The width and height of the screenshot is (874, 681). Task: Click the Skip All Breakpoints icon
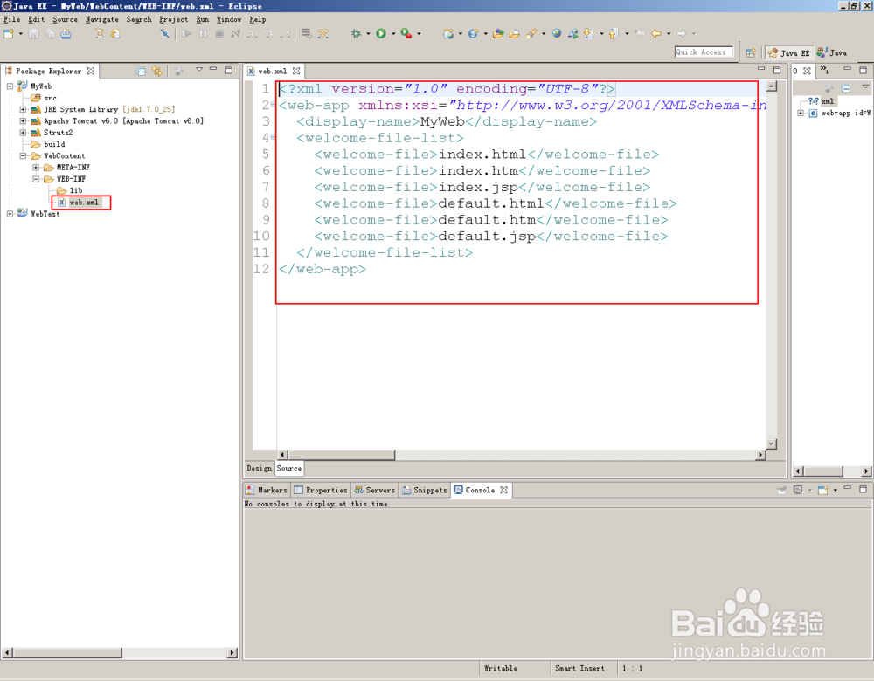pyautogui.click(x=164, y=34)
